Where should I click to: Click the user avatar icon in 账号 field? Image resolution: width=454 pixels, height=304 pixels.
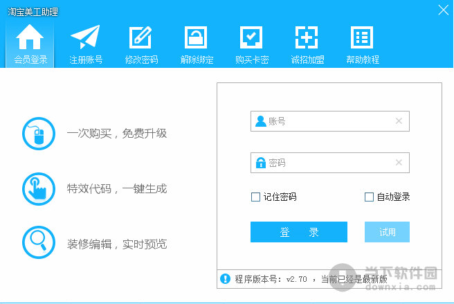[261, 121]
